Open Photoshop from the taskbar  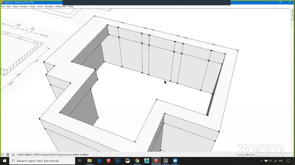tap(118, 161)
